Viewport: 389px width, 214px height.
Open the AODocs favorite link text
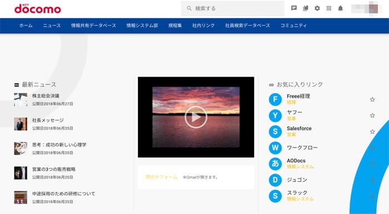click(296, 161)
